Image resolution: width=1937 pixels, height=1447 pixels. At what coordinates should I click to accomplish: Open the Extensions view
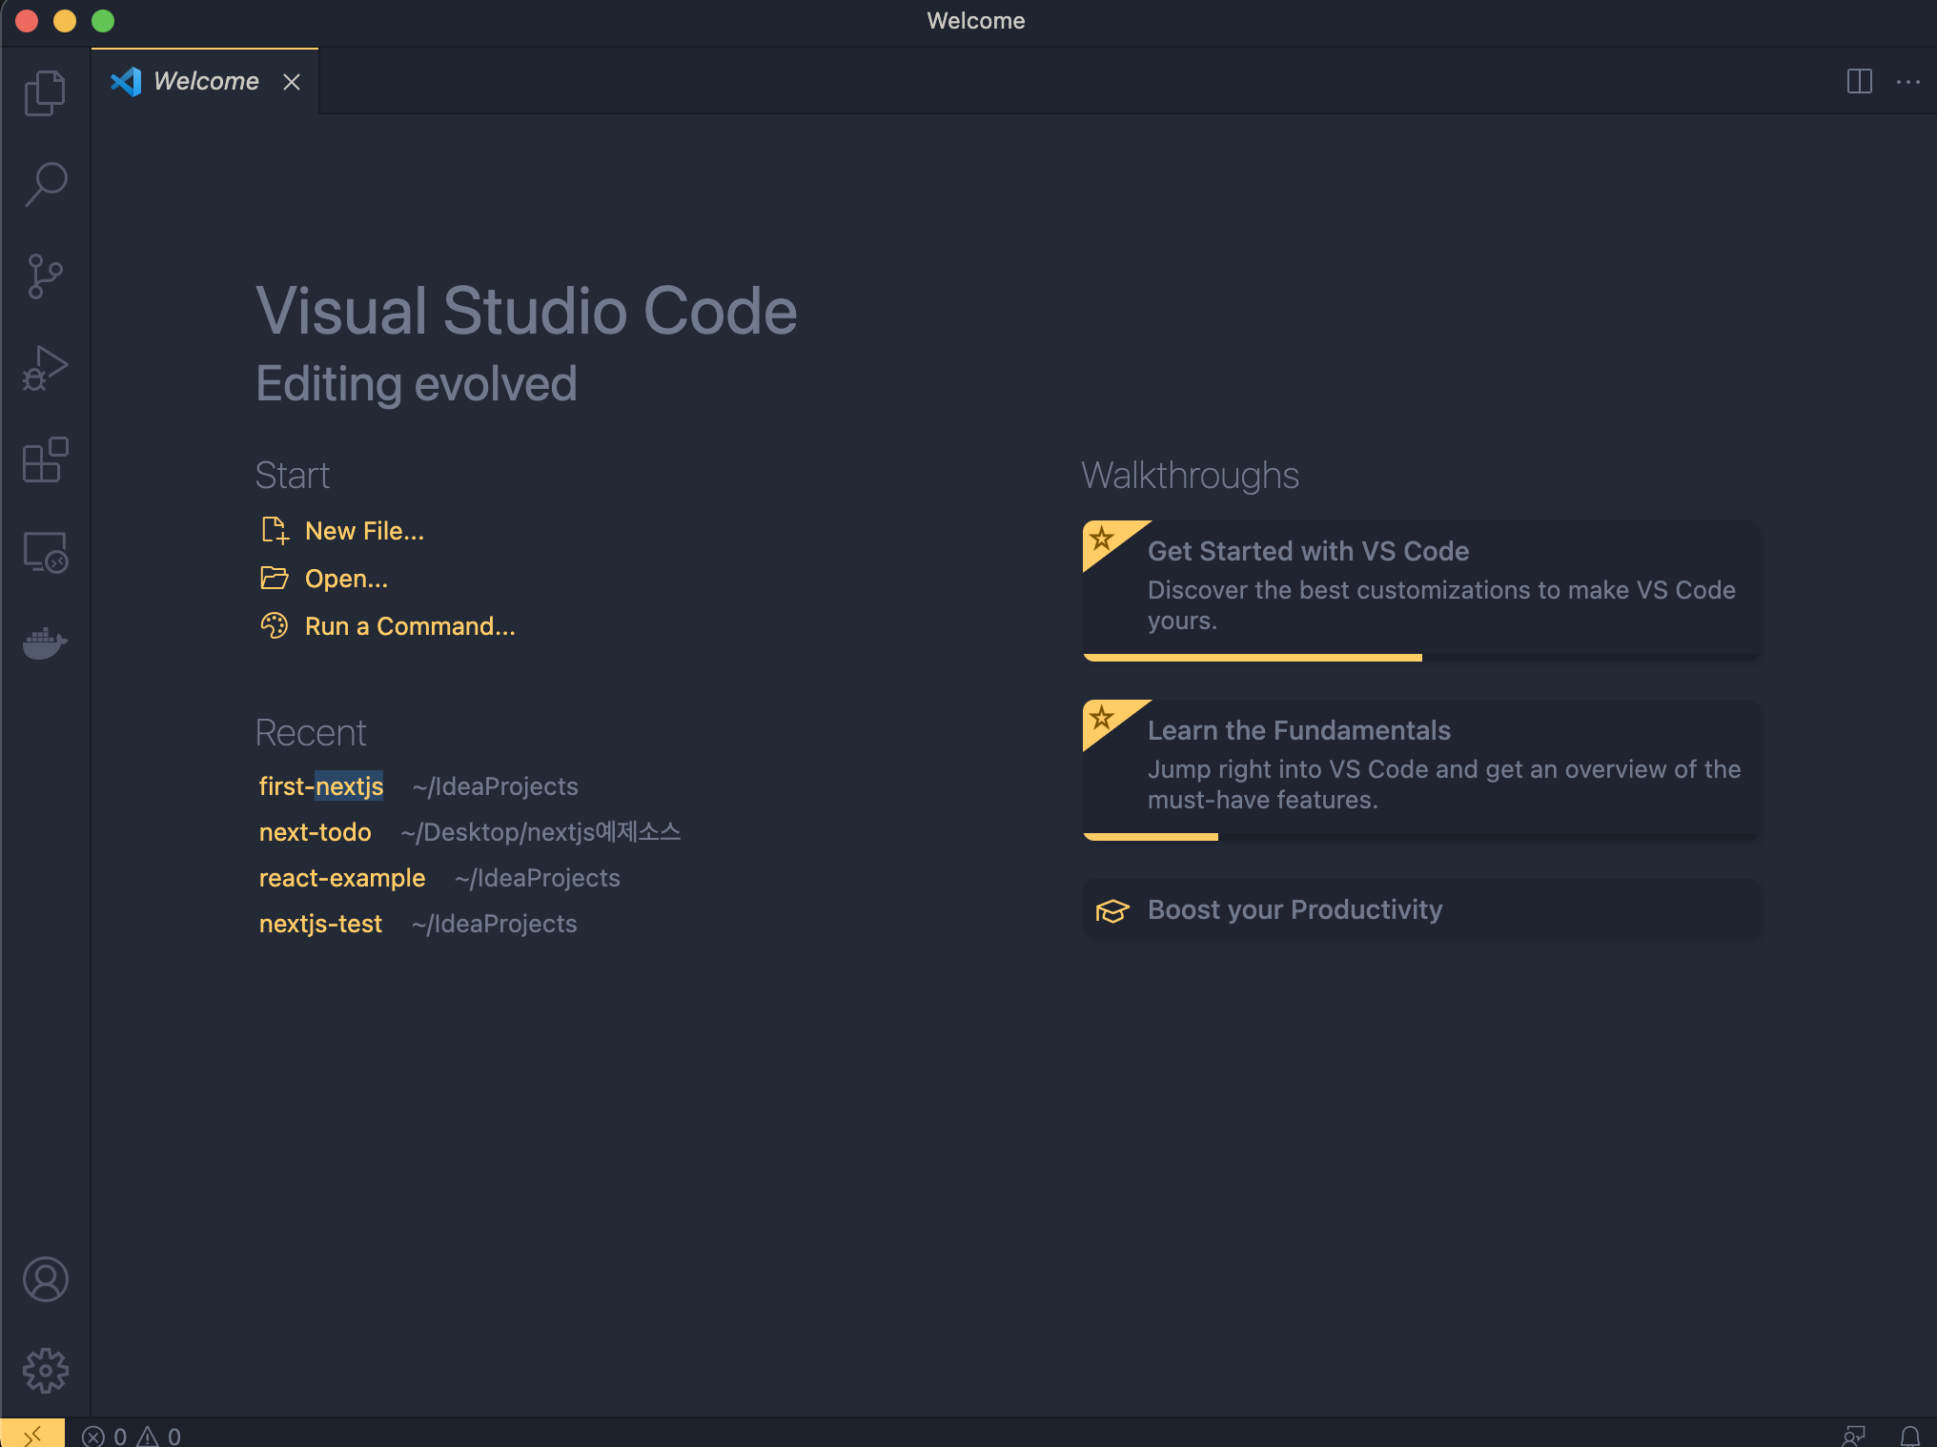[x=45, y=460]
